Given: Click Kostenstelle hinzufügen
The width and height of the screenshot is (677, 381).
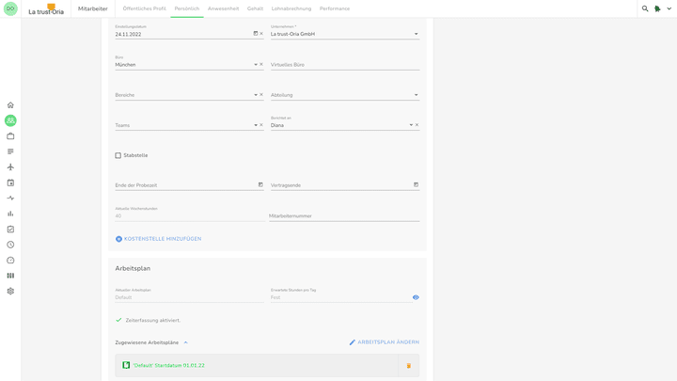Looking at the screenshot, I should point(158,239).
